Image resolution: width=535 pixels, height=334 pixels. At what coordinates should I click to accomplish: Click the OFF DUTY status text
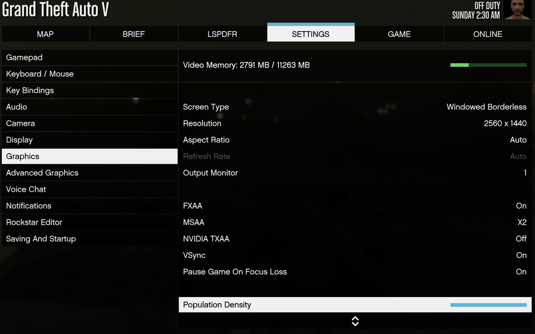[x=487, y=5]
